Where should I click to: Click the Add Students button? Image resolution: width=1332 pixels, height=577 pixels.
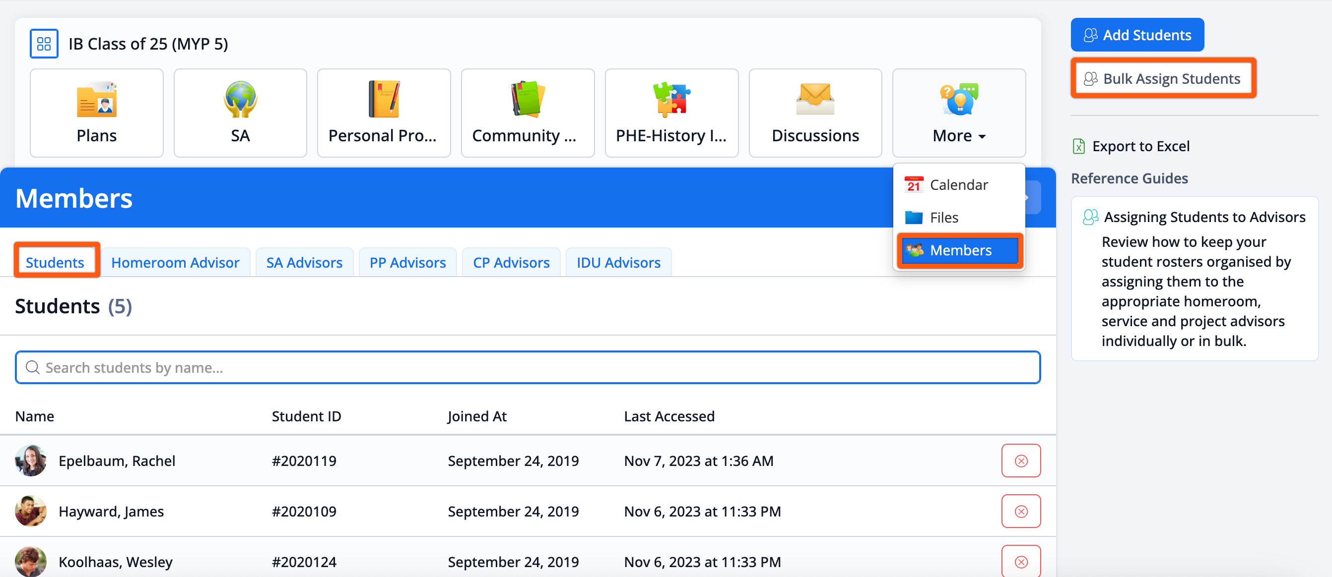click(x=1137, y=35)
